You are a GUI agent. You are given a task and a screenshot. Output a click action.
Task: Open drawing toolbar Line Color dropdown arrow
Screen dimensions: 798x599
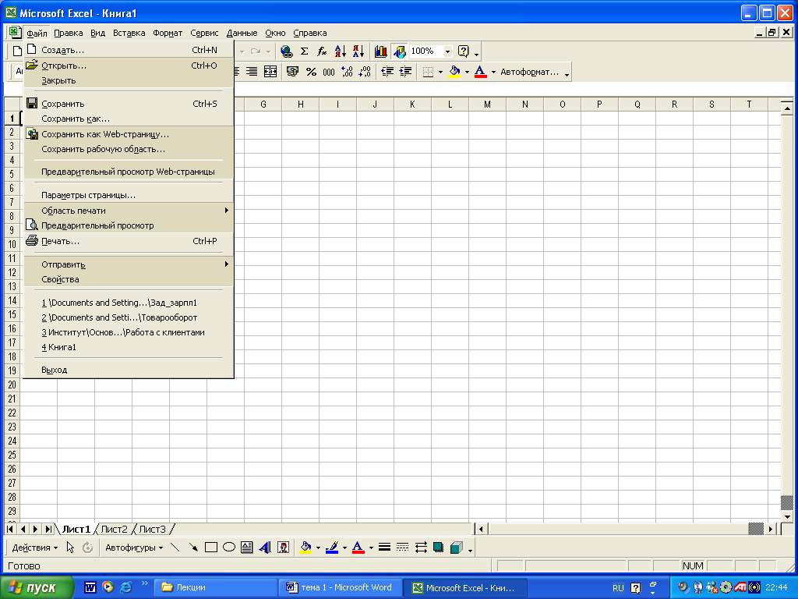344,548
